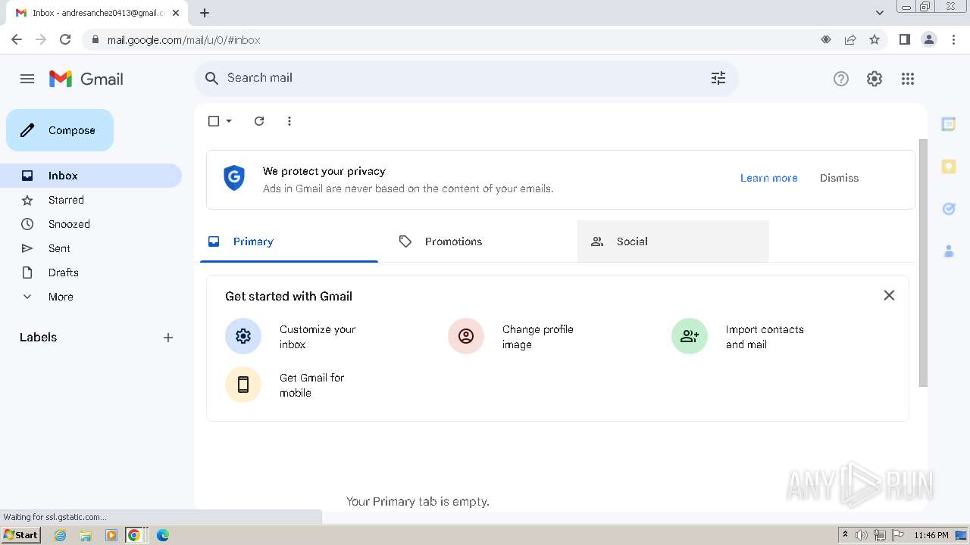Open the Google apps grid

click(908, 79)
